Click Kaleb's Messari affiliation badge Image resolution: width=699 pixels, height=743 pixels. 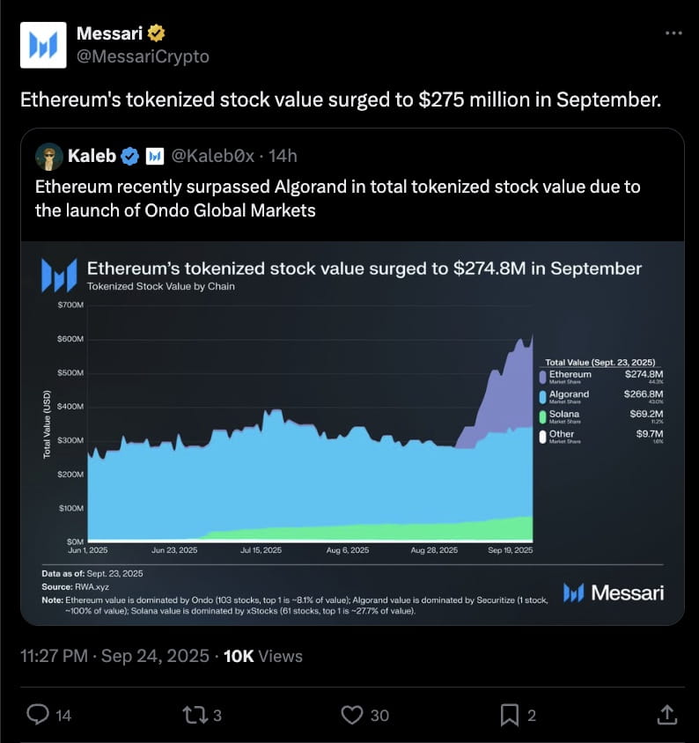click(x=155, y=156)
